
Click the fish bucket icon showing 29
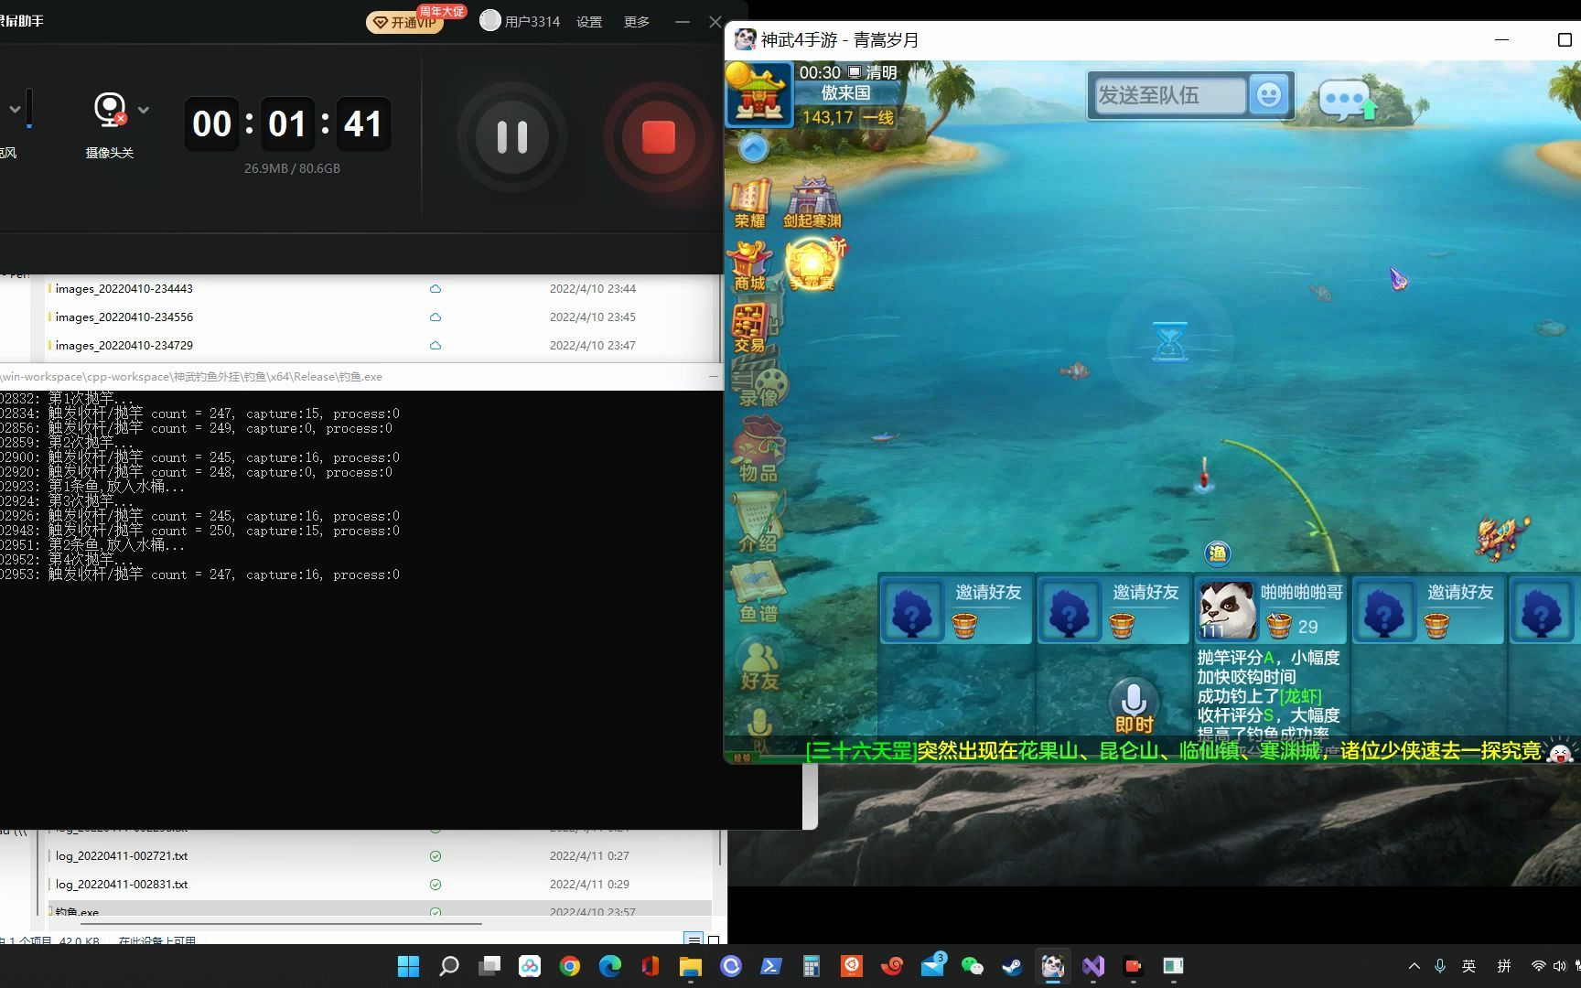(1279, 626)
